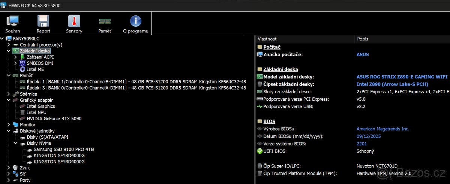Open the ASUS brand link
Screen dimensions: 450x184
(363, 54)
